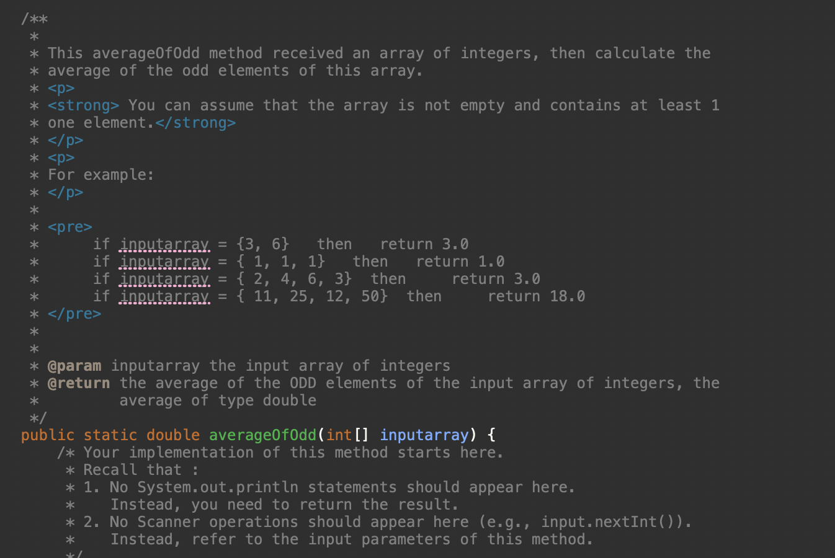The image size is (835, 558).
Task: Click the underlined inputarray in the {11, 25, 12, 50} example
Action: tap(164, 296)
